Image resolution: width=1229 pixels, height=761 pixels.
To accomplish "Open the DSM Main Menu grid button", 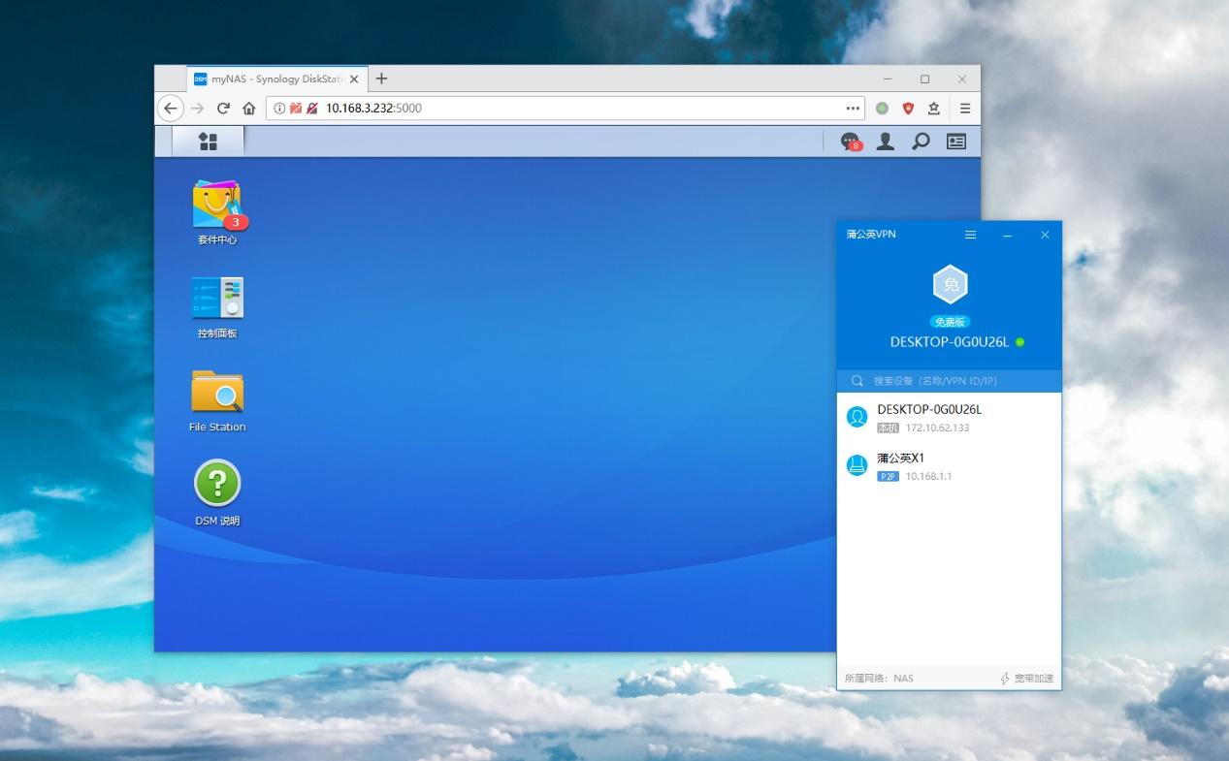I will pyautogui.click(x=208, y=142).
